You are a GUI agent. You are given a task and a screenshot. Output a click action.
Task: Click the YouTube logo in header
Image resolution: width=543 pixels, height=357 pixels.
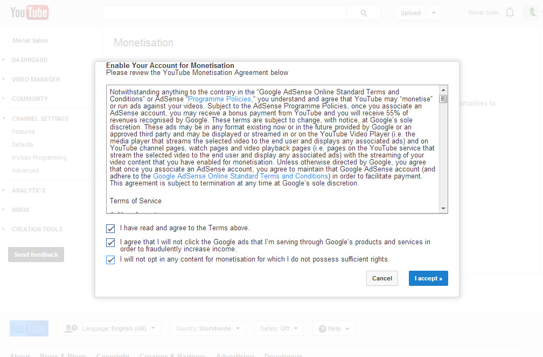[x=30, y=12]
